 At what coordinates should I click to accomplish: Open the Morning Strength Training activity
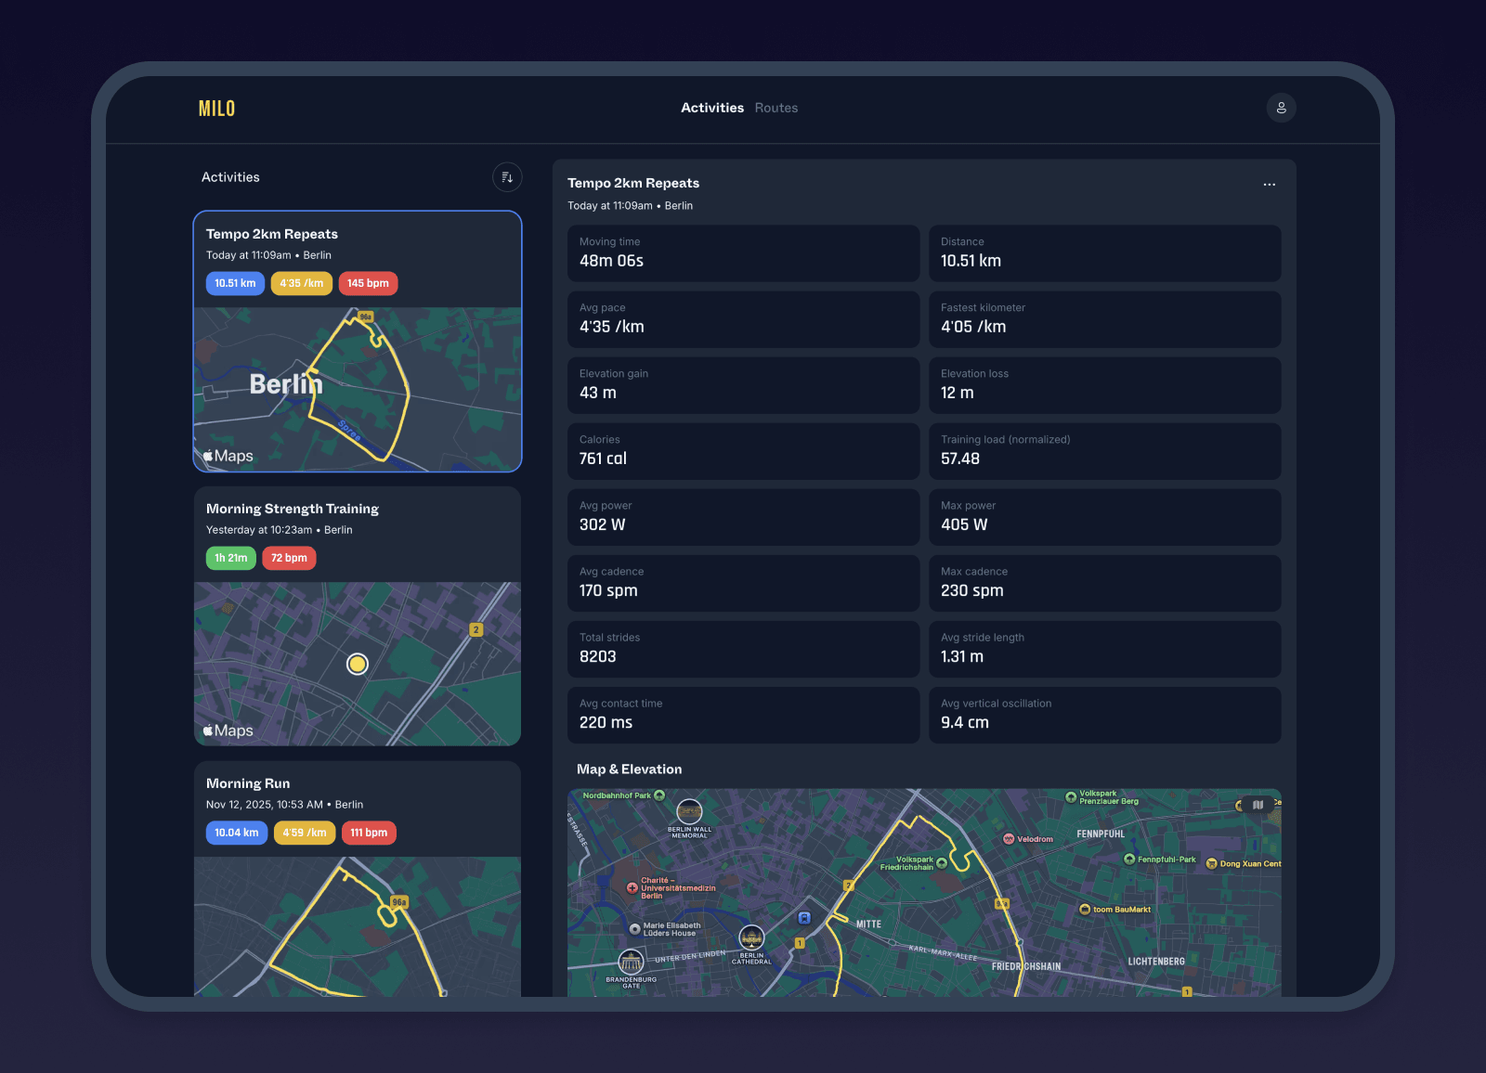coord(293,509)
